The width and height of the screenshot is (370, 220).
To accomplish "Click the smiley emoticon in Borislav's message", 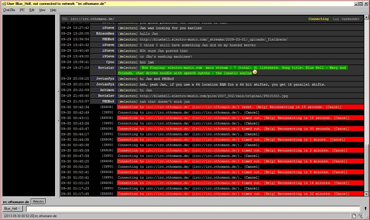I will click(255, 72).
